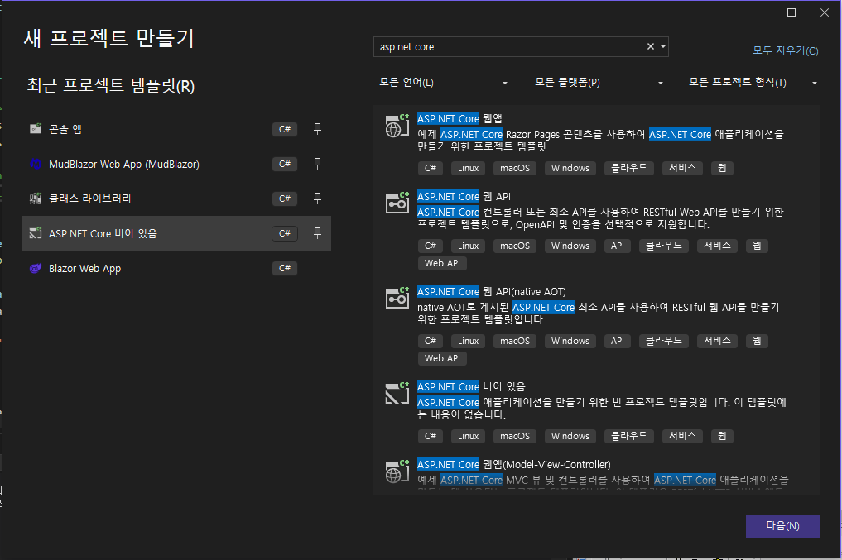Select Blazor Web App recent template text
Image resolution: width=842 pixels, height=560 pixels.
click(x=84, y=268)
